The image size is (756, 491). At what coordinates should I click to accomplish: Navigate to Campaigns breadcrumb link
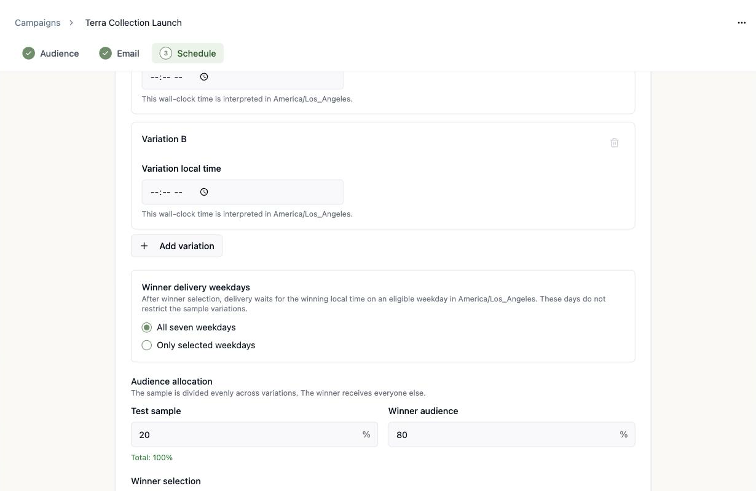pyautogui.click(x=37, y=23)
